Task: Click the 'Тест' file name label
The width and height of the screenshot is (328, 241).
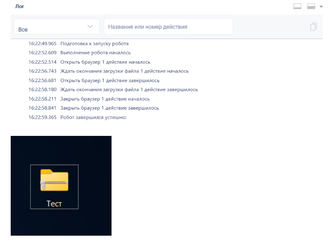Action: [54, 204]
